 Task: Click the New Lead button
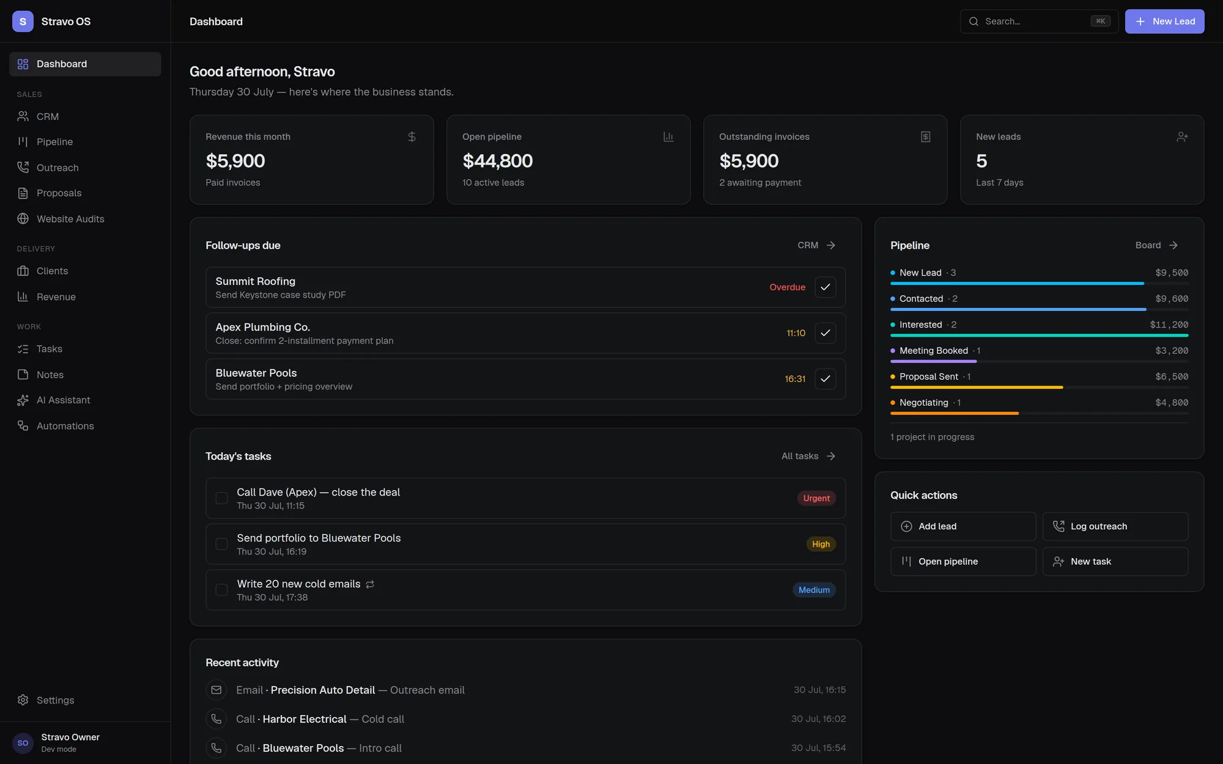1164,21
